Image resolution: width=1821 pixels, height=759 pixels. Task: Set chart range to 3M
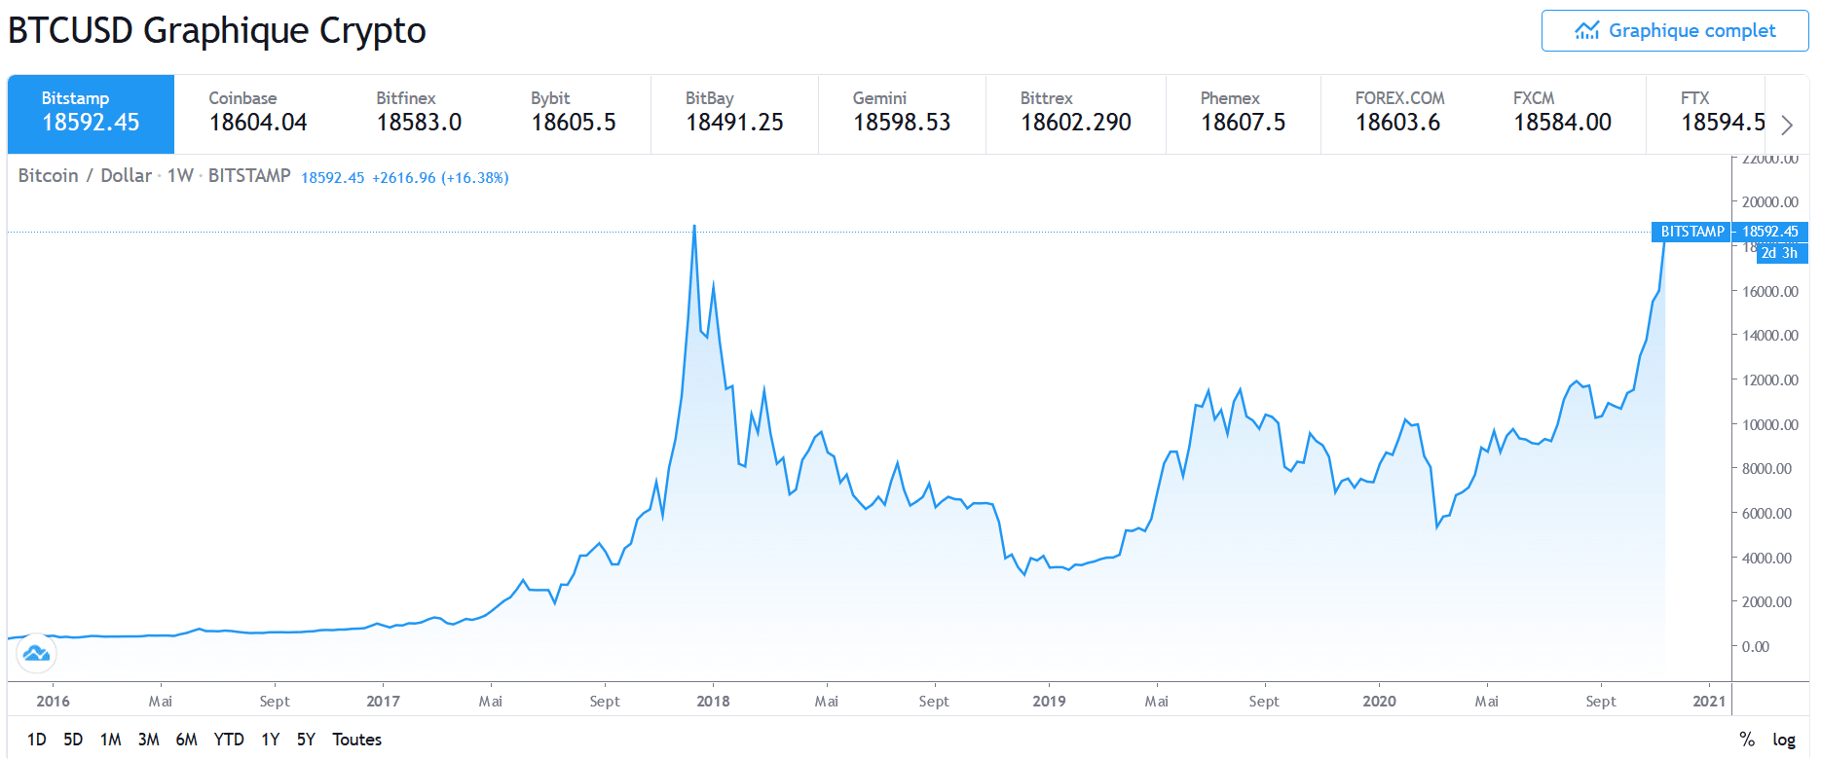148,740
